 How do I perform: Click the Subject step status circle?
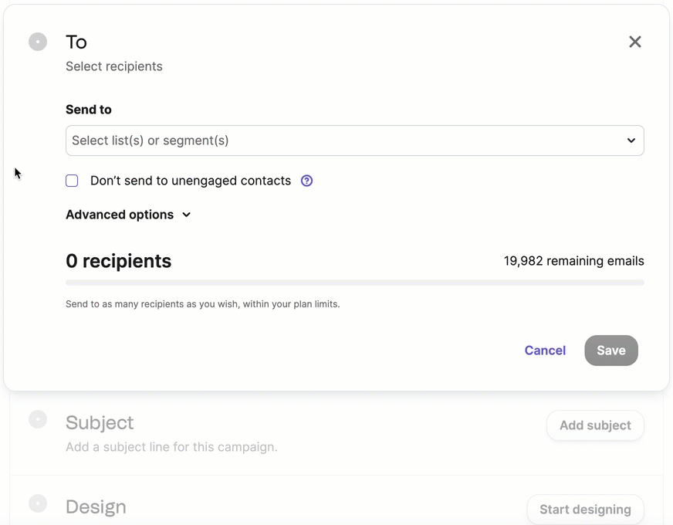pyautogui.click(x=38, y=419)
